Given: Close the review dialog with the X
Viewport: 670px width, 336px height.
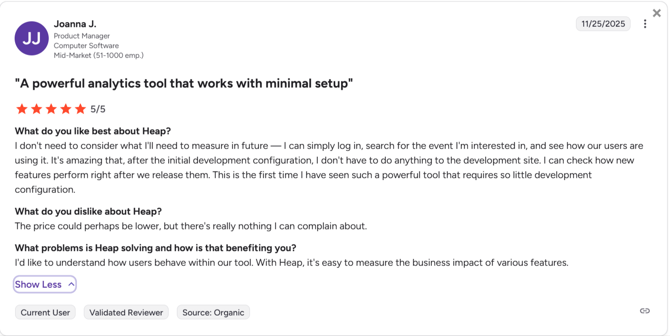Looking at the screenshot, I should pyautogui.click(x=657, y=13).
